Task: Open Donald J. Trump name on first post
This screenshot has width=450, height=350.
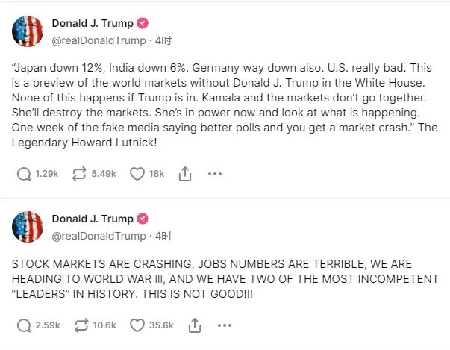Action: 93,22
